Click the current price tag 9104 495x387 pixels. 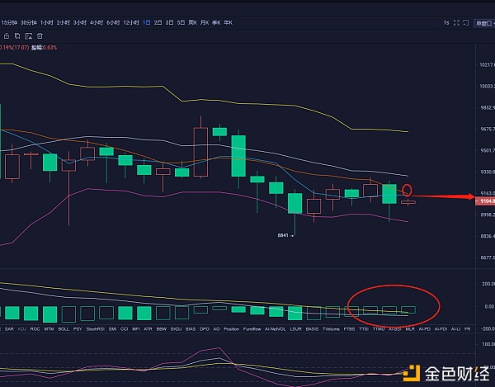(486, 201)
